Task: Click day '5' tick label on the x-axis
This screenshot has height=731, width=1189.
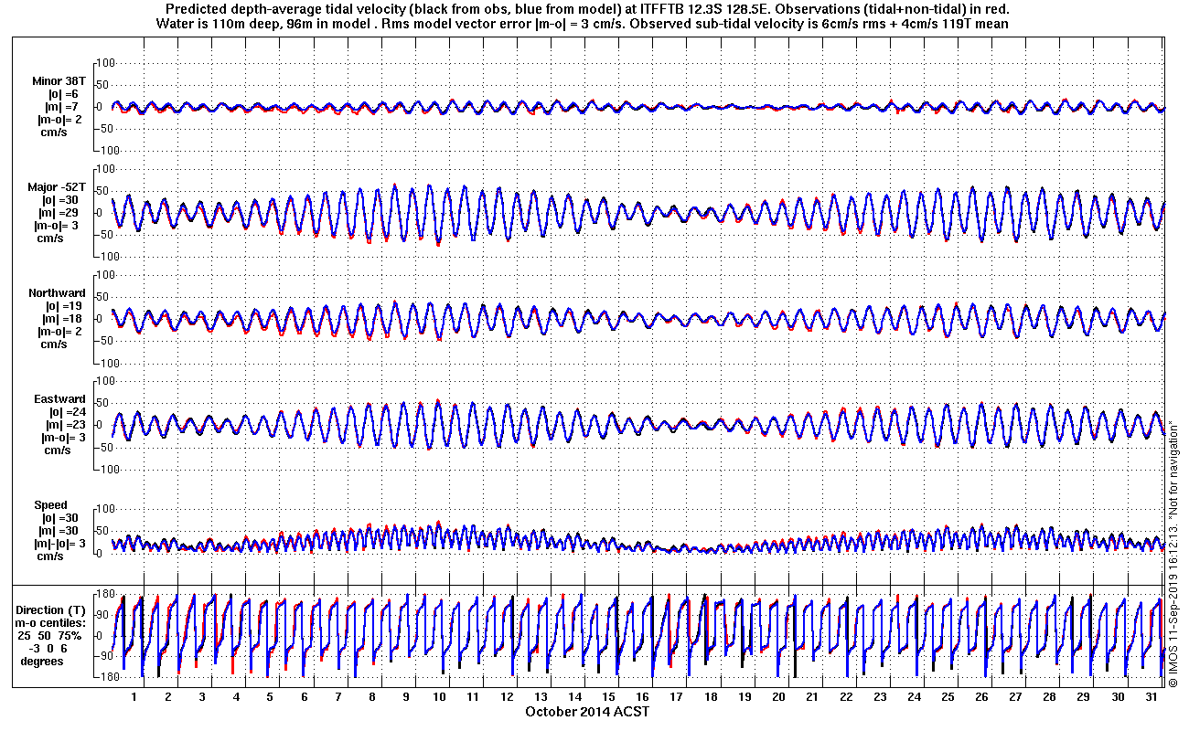Action: [269, 696]
